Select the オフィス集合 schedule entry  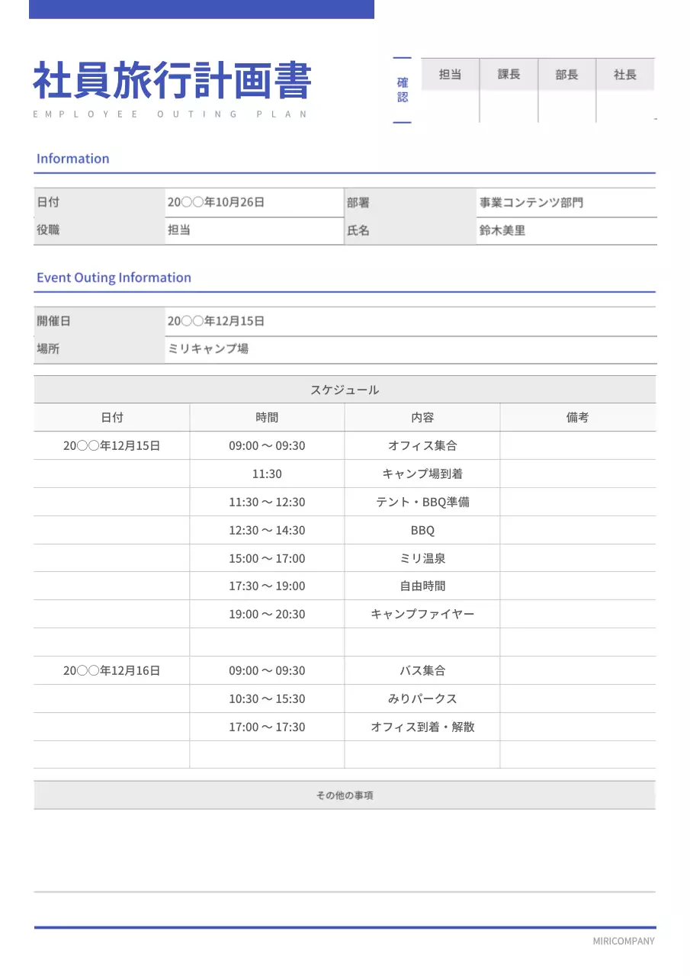coord(422,445)
